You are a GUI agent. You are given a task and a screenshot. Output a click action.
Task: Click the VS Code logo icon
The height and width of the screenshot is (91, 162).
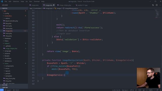(2, 2)
